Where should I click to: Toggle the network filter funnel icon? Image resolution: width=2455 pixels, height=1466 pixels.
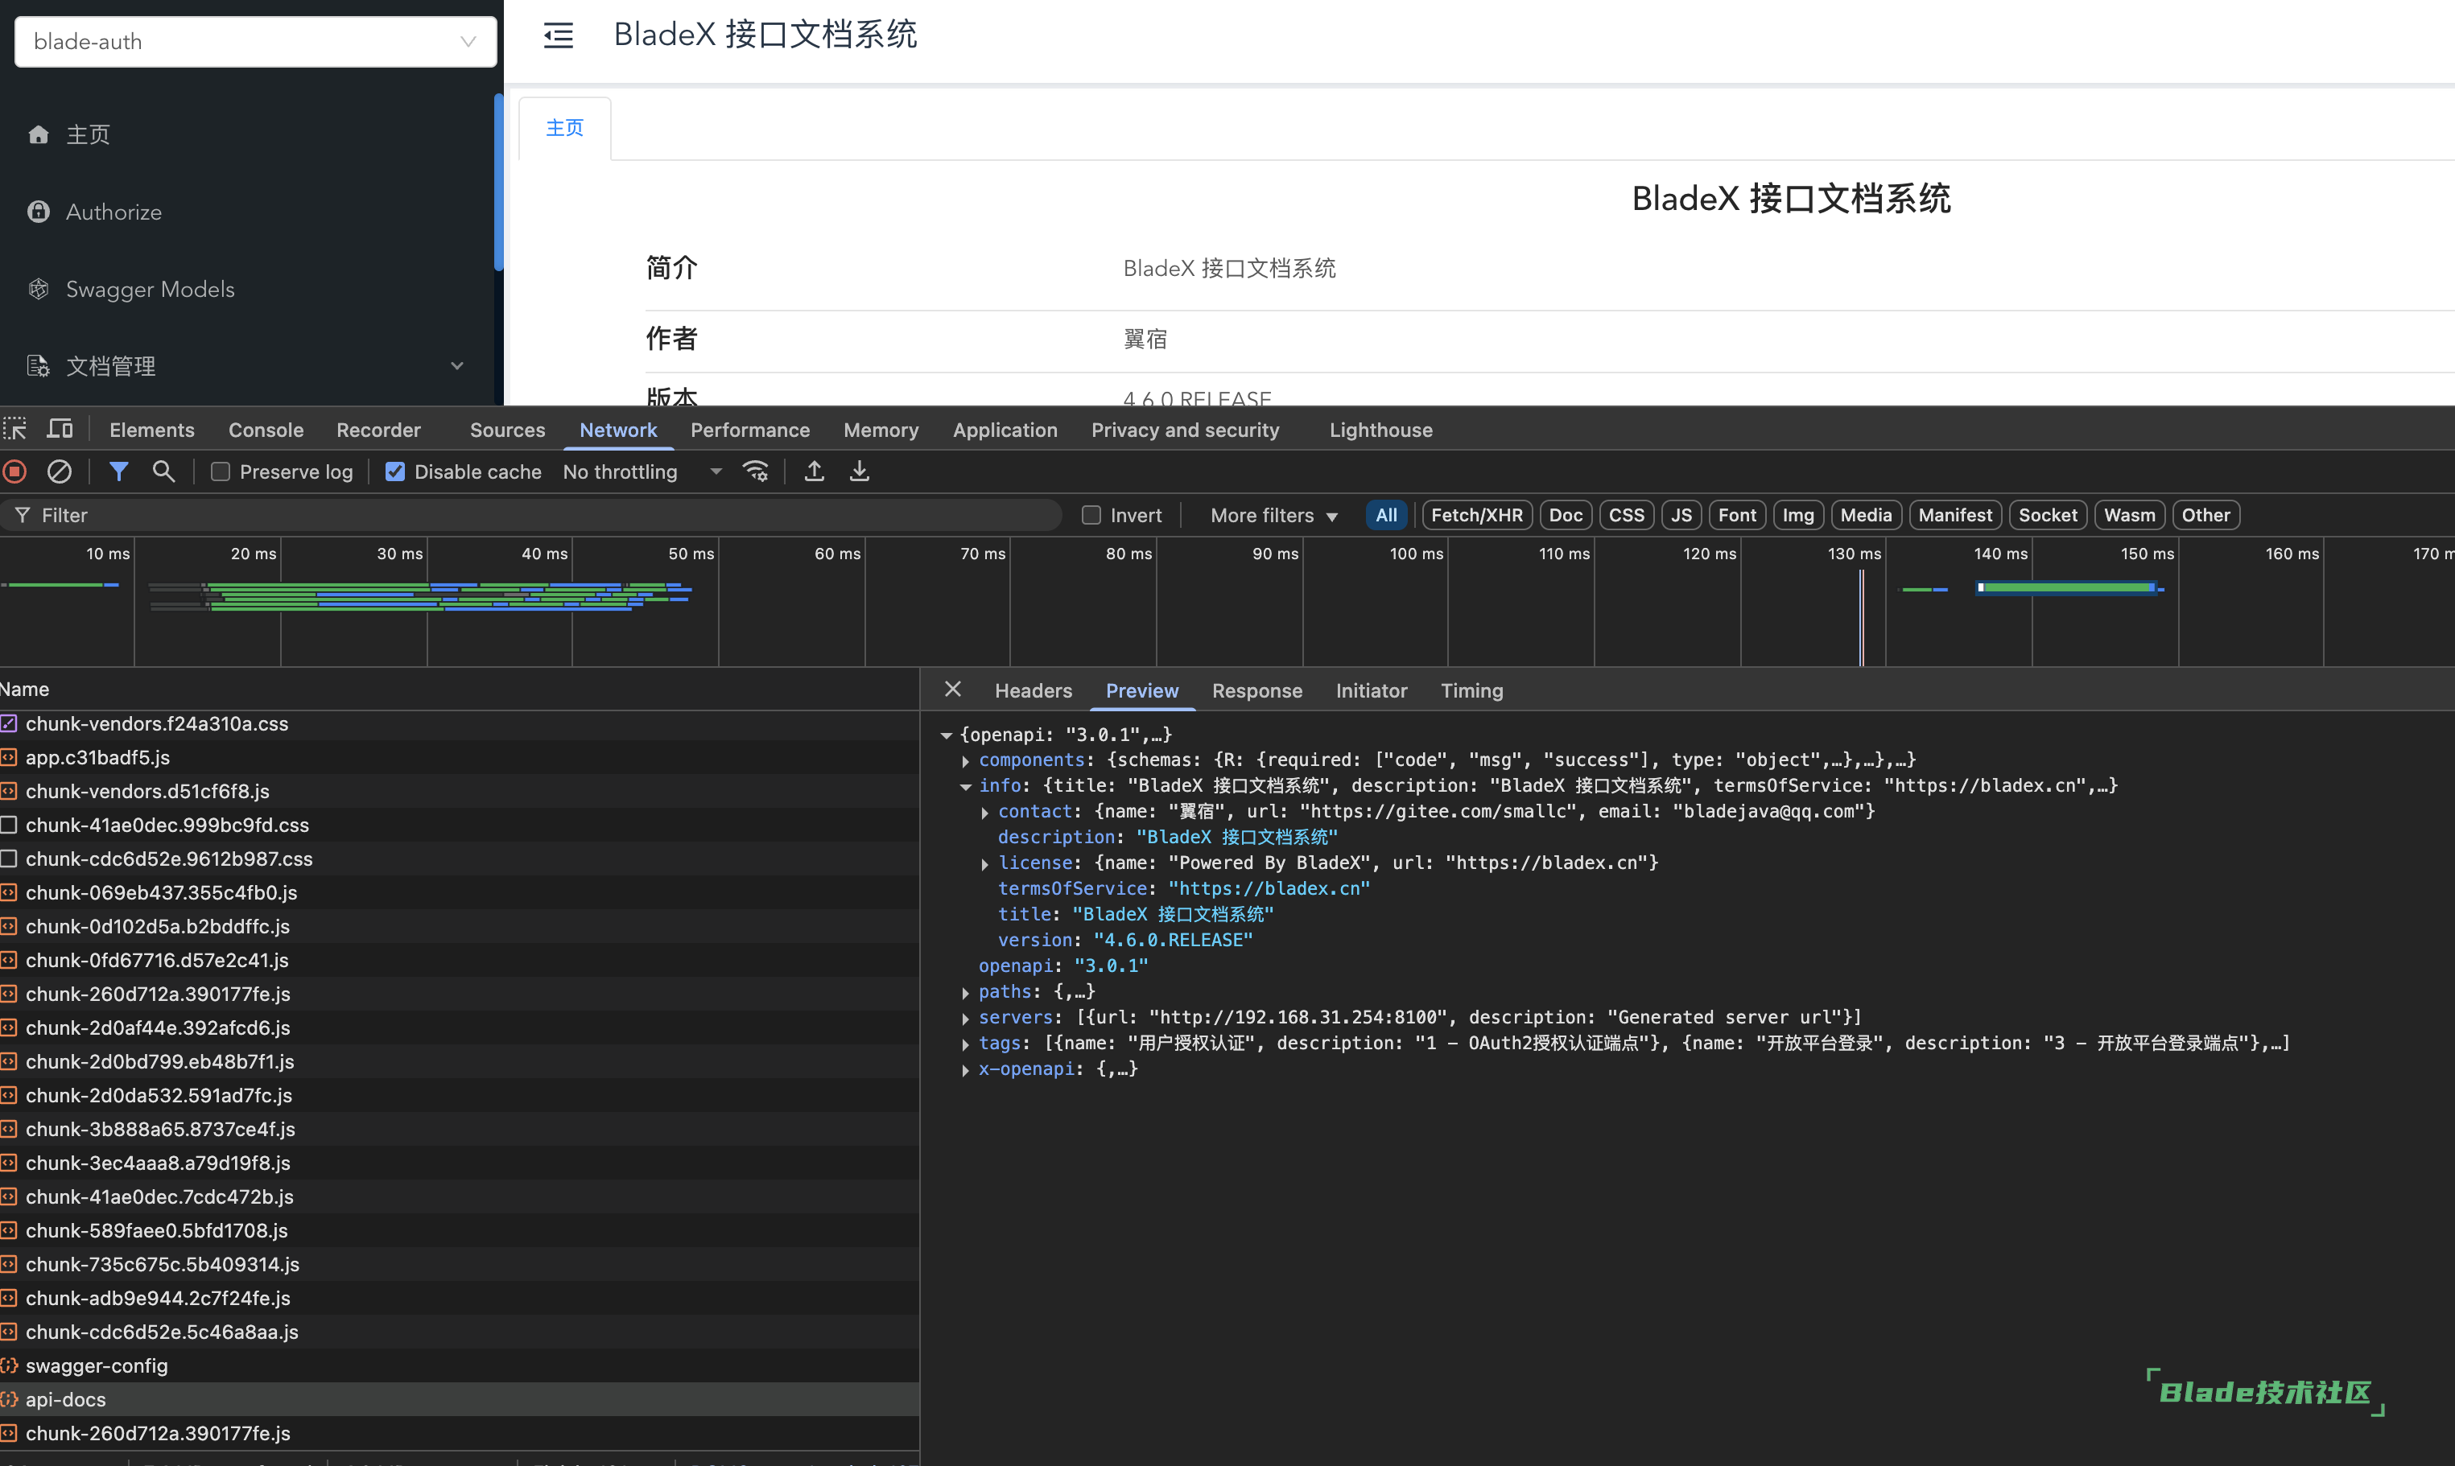118,472
